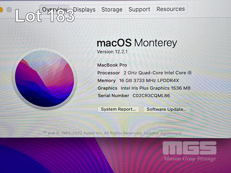Go to the Support tab

[x=139, y=10]
